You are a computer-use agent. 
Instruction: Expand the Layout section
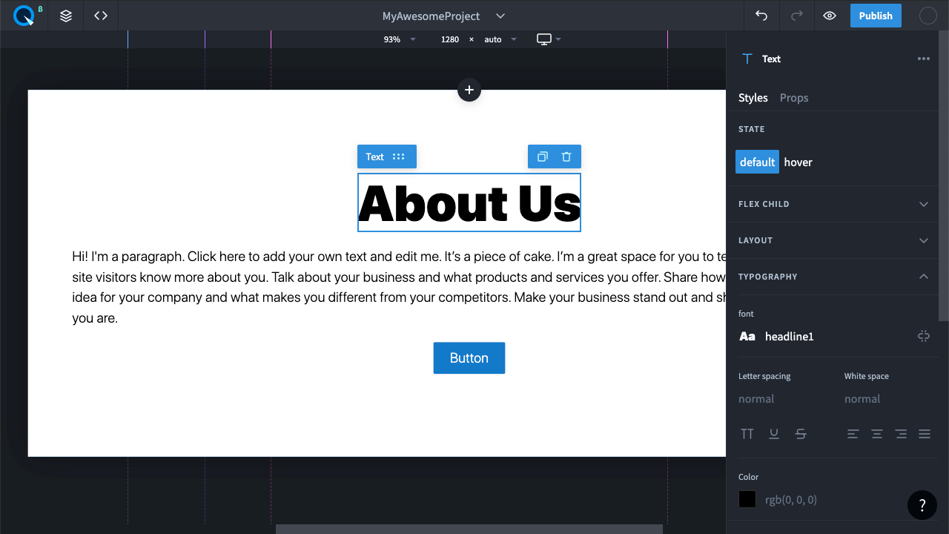(x=923, y=240)
